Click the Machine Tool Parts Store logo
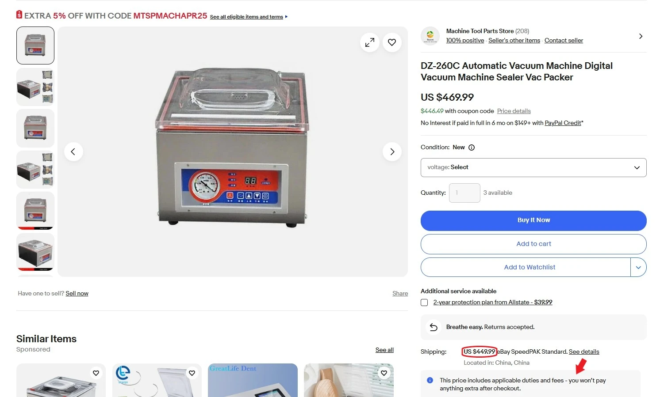This screenshot has height=397, width=660. (x=430, y=36)
